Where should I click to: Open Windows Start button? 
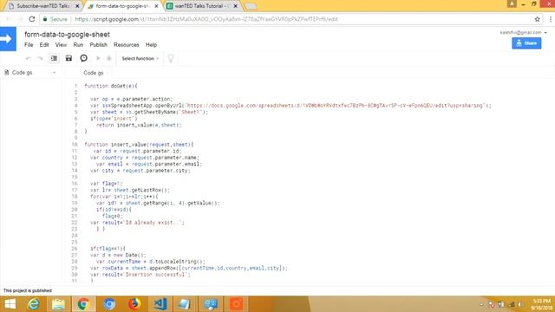(10, 304)
